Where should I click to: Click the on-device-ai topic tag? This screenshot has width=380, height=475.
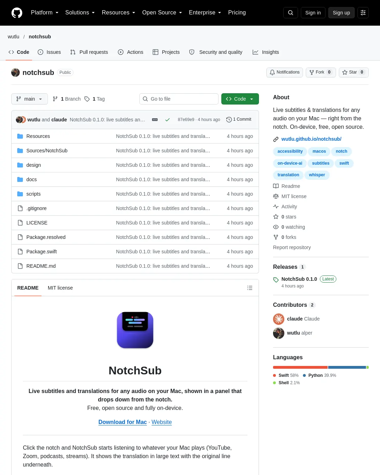click(x=290, y=163)
